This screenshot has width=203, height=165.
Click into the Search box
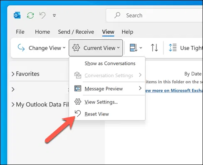tap(154, 15)
